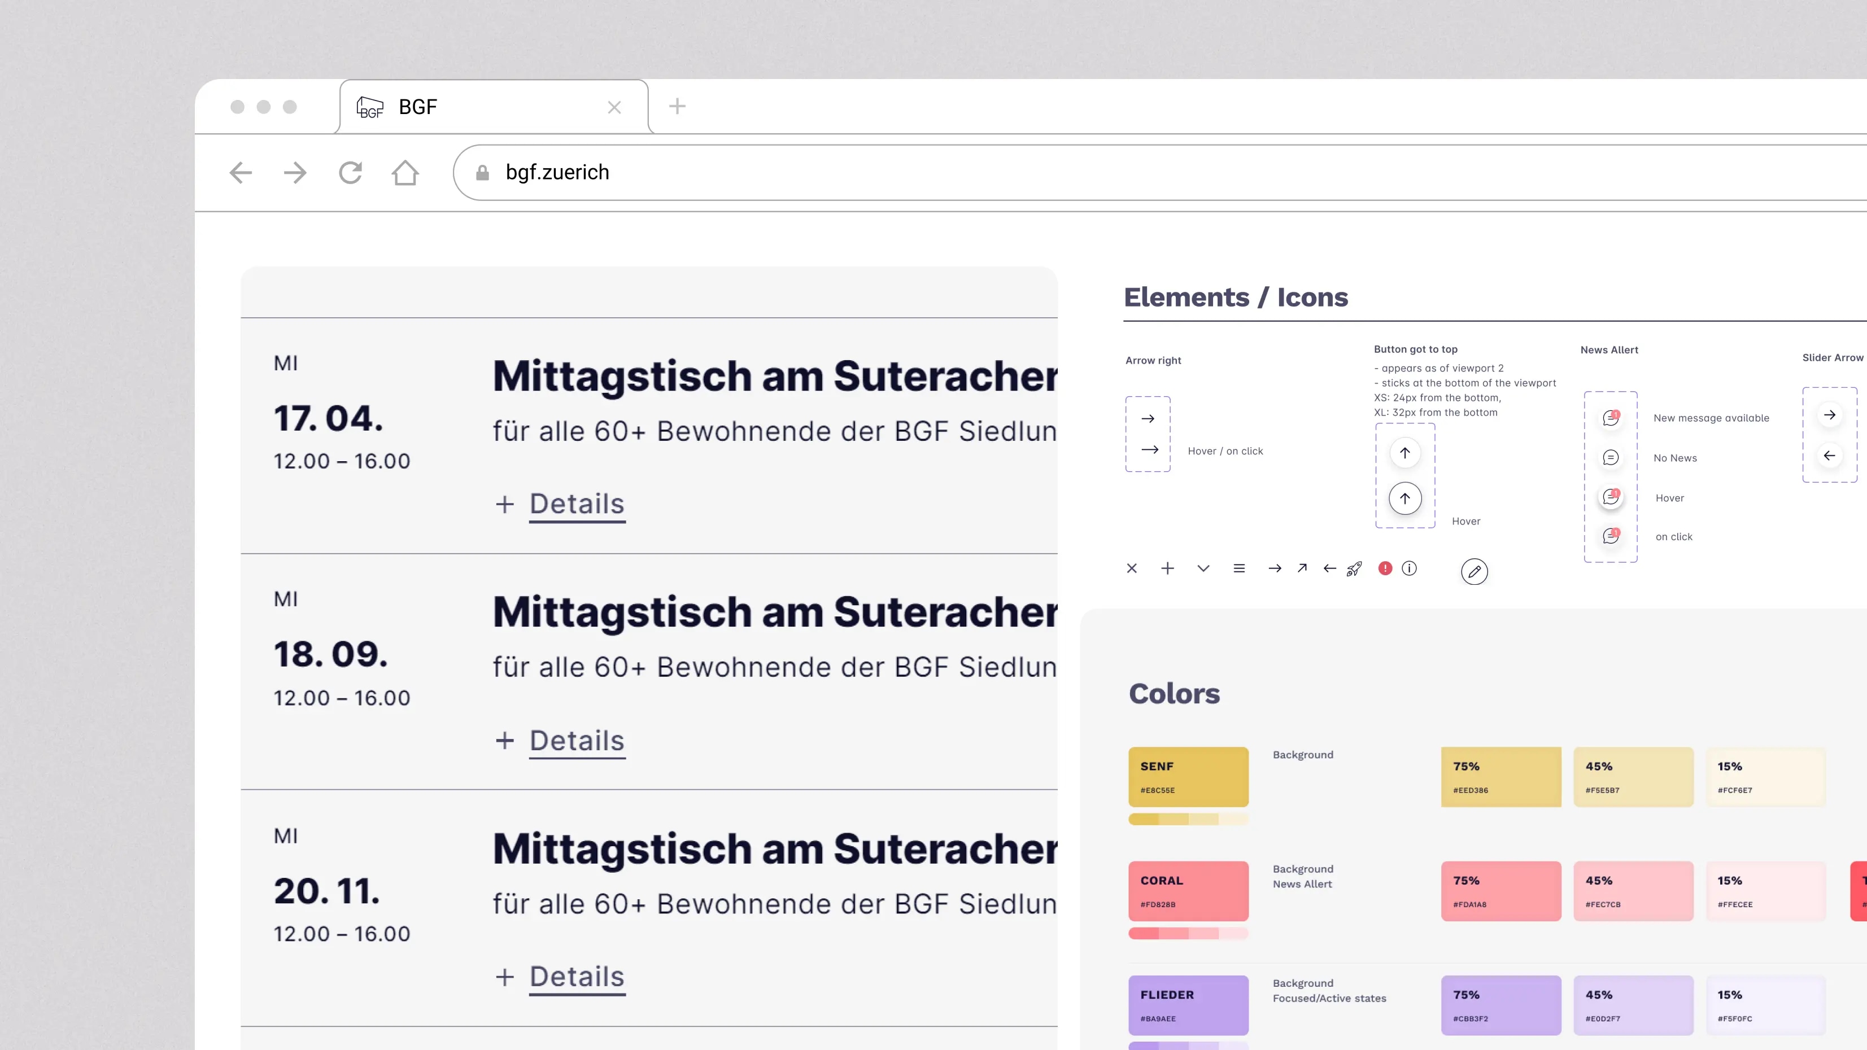Go to the browser home icon
The height and width of the screenshot is (1050, 1867).
point(405,173)
